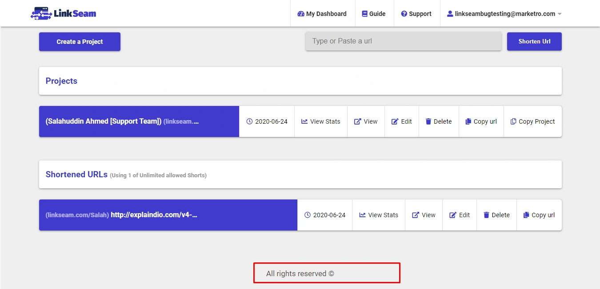Image resolution: width=600 pixels, height=289 pixels.
Task: Click the Edit pencil icon for the project
Action: point(394,121)
